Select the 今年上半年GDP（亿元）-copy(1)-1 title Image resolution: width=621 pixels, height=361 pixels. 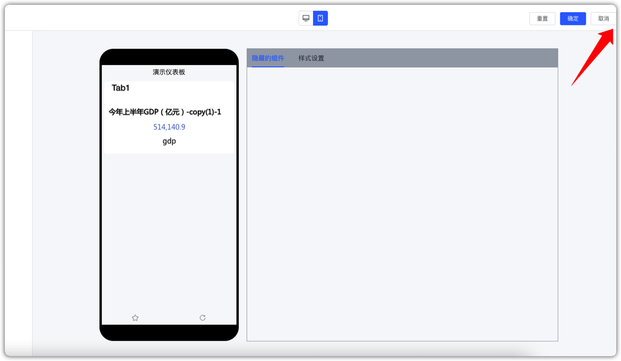click(165, 112)
